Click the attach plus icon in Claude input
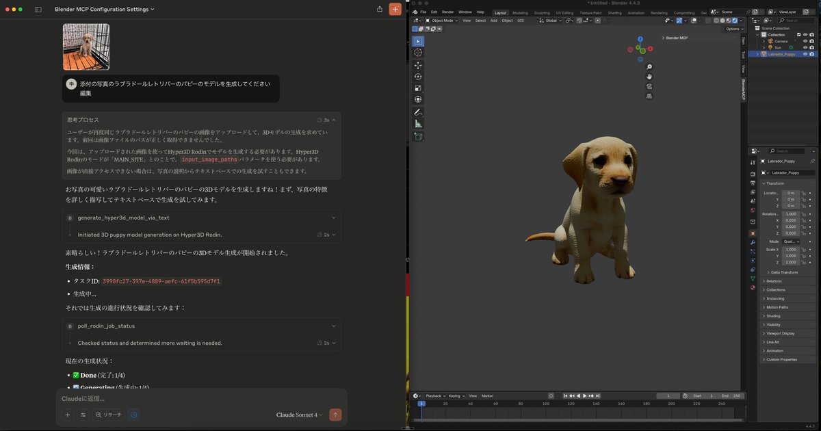Viewport: 821px width, 431px height. pos(67,415)
